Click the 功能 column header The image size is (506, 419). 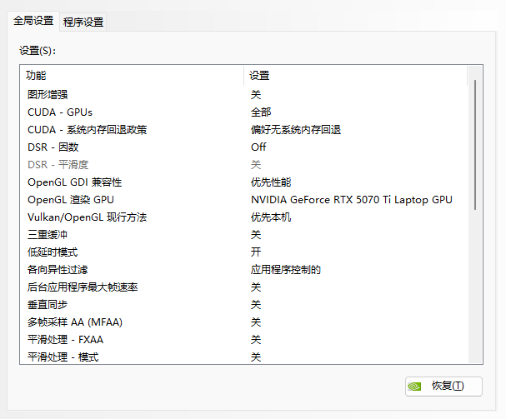(x=36, y=76)
